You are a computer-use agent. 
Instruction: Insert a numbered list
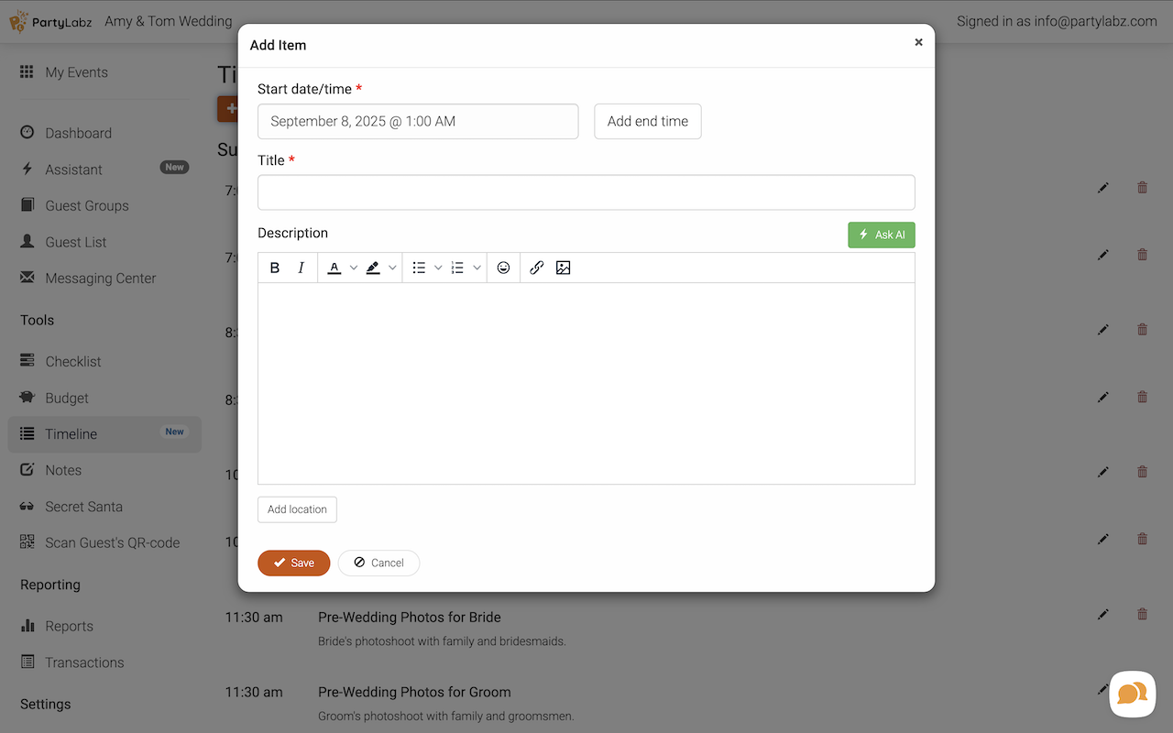[457, 268]
